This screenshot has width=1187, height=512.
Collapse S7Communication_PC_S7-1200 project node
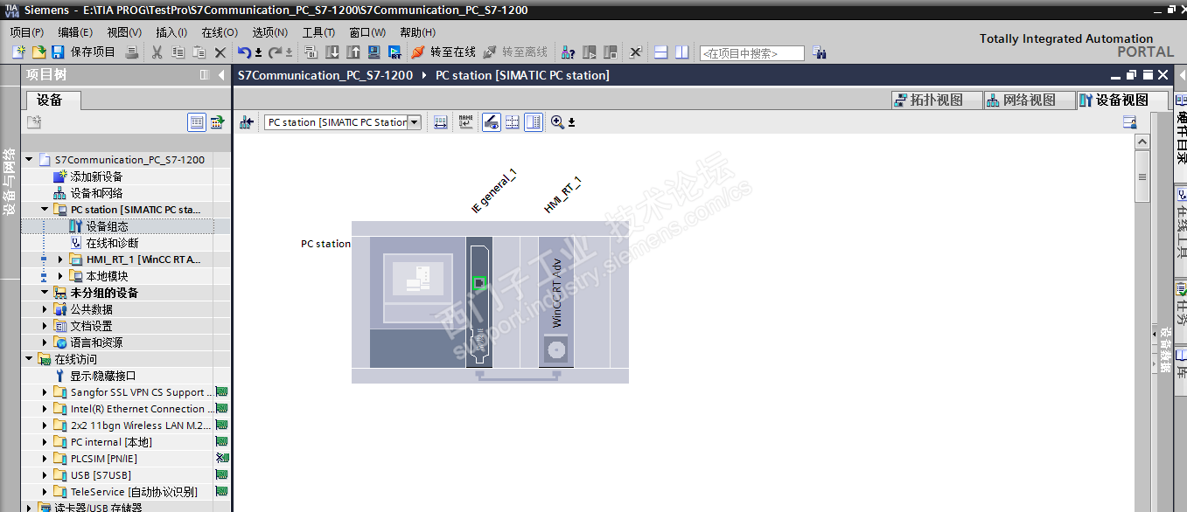pos(29,160)
